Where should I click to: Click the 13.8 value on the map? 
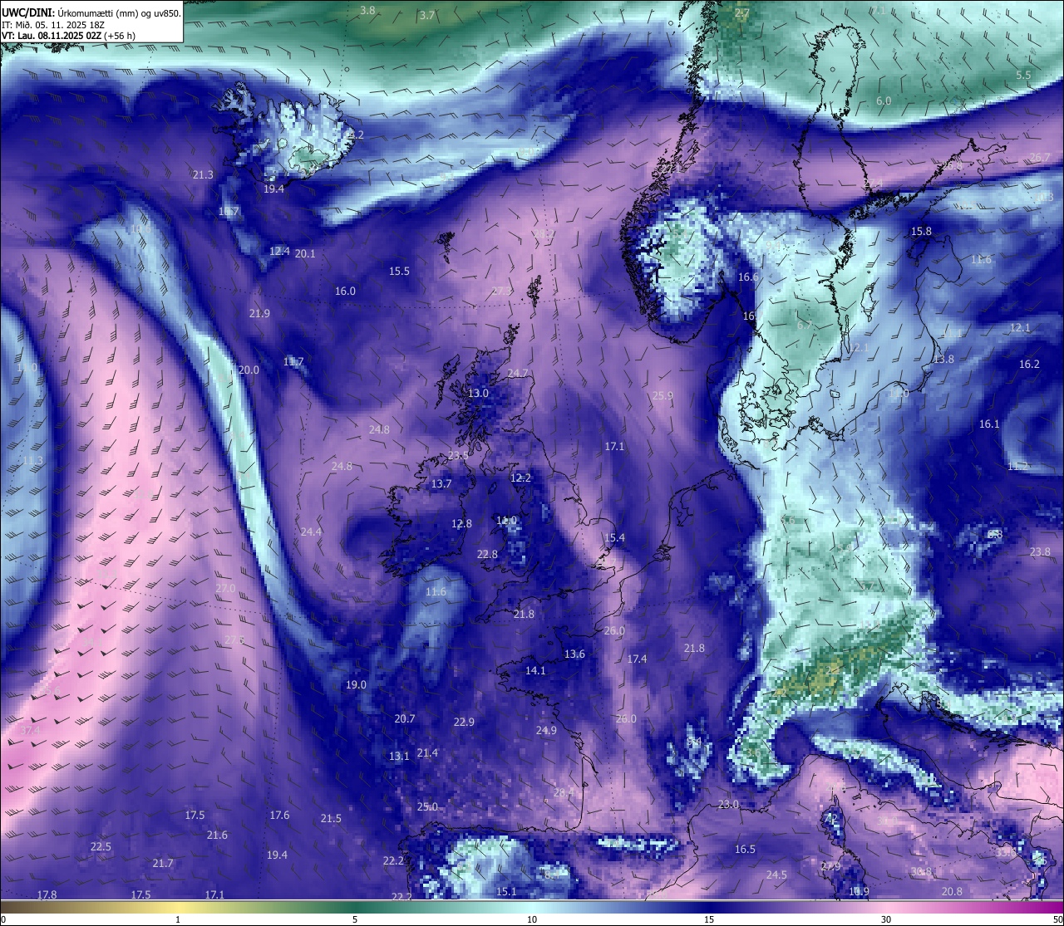click(943, 359)
